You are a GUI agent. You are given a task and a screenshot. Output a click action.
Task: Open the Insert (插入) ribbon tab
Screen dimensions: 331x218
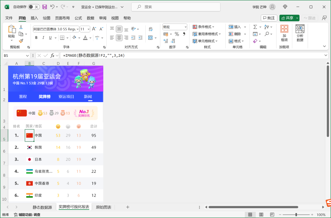[34, 18]
